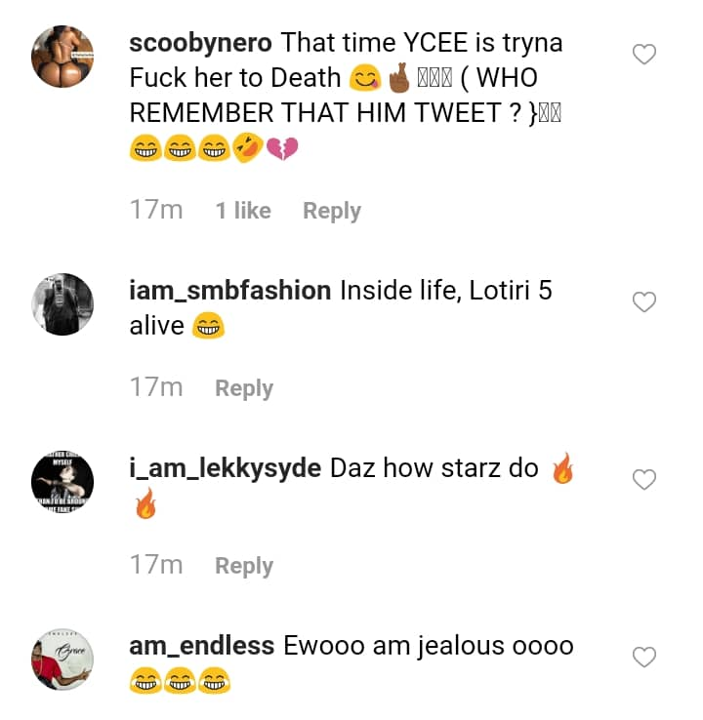
Task: Click the 17m timestamp under iam_smbfashion's comment
Action: click(156, 388)
